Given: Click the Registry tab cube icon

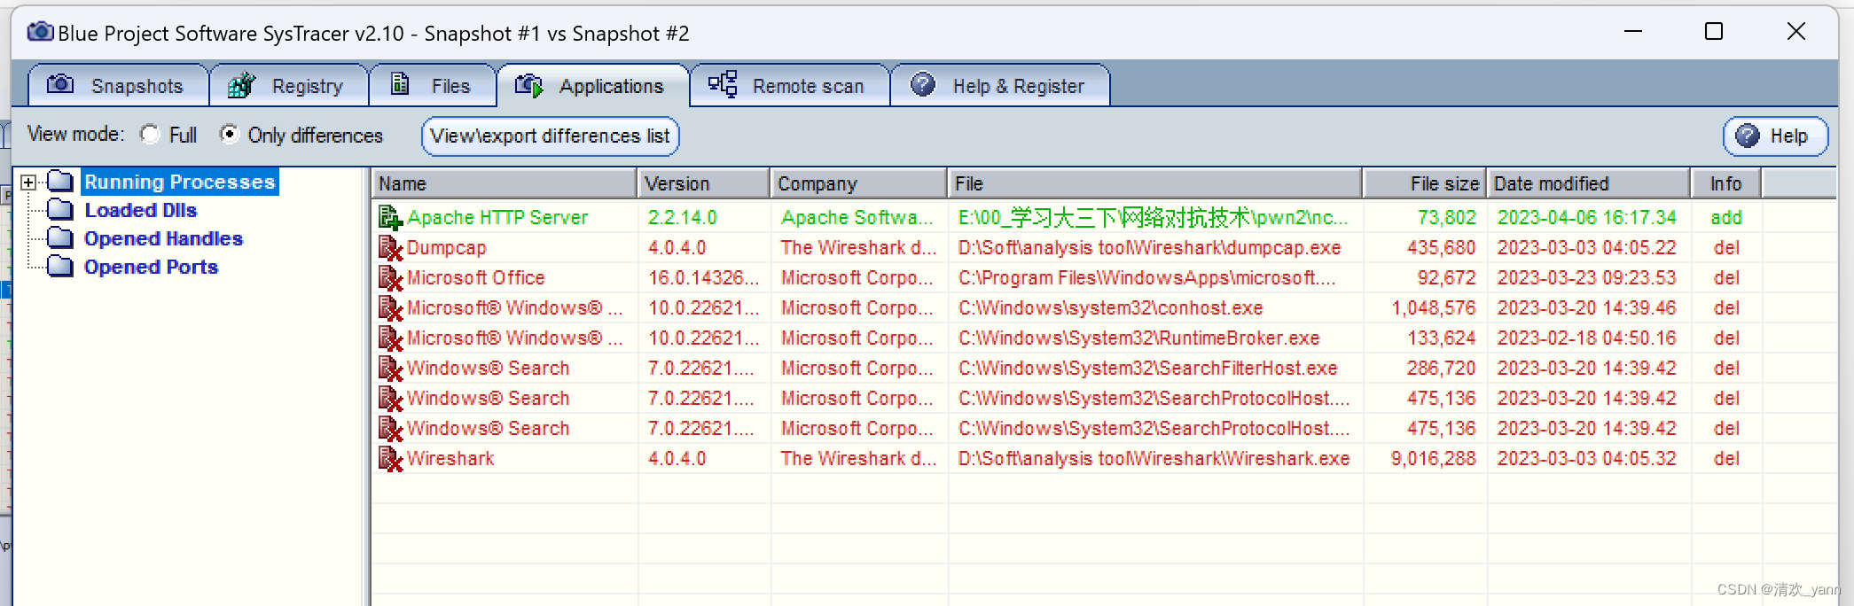Looking at the screenshot, I should click(241, 85).
